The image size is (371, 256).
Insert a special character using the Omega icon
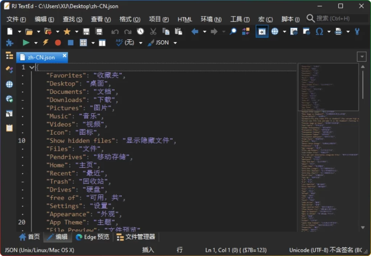(319, 32)
